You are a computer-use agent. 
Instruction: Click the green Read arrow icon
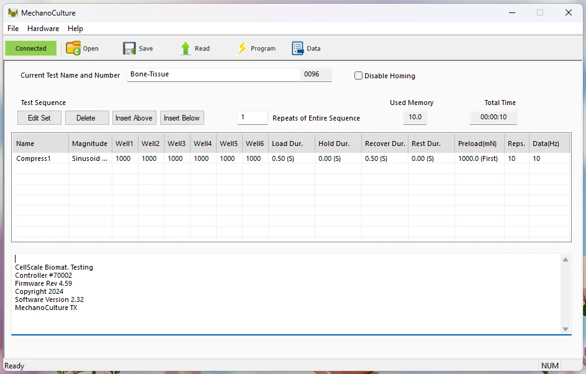click(186, 48)
